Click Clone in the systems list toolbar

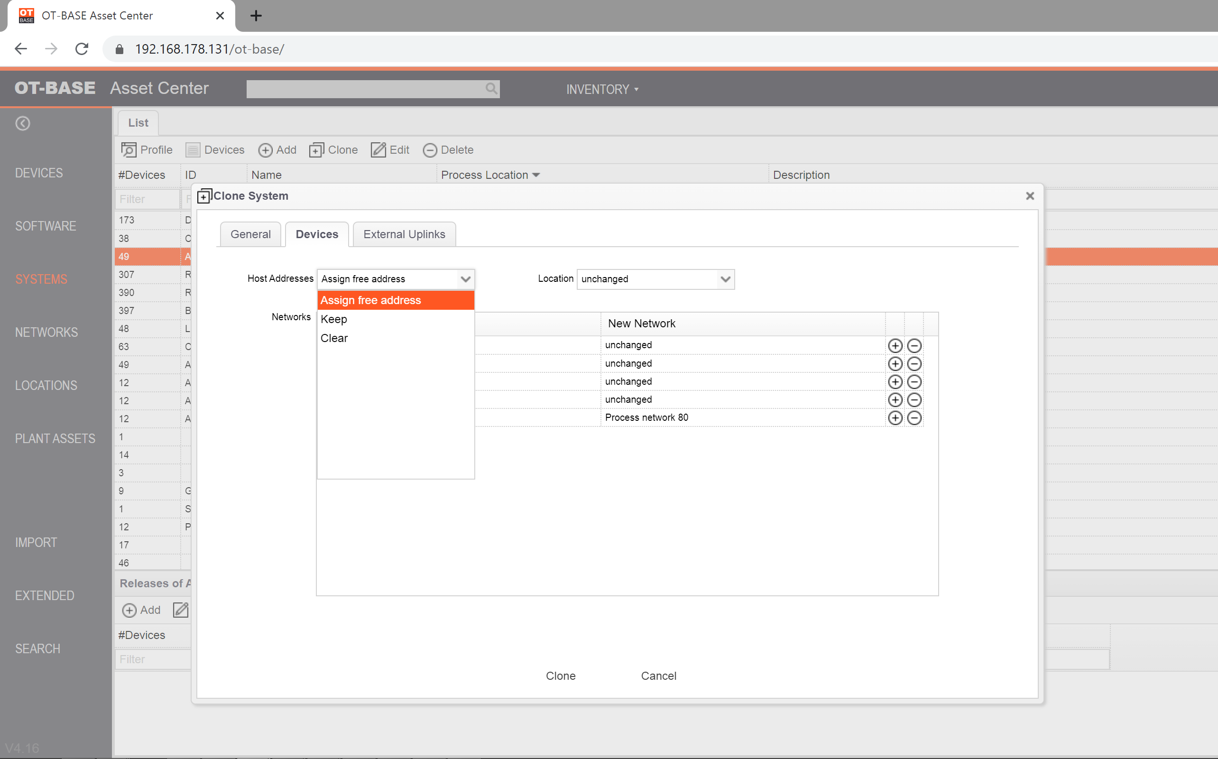333,149
